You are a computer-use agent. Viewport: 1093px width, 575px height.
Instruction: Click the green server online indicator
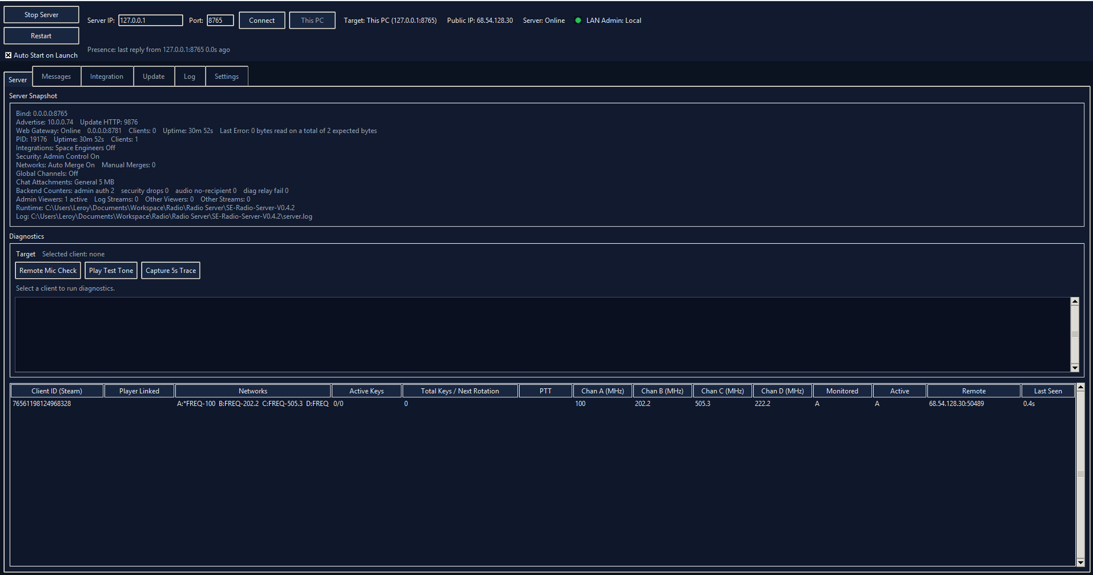(x=578, y=21)
